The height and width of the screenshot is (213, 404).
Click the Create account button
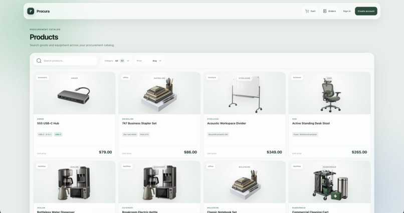366,11
